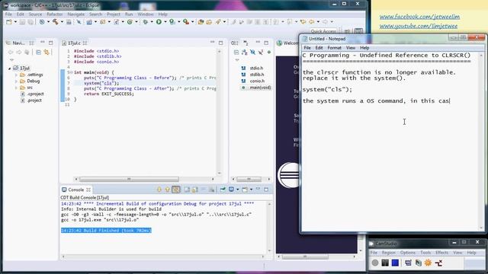488x274 pixels.
Task: Click the editor horizontal scrollbar
Action: [129, 180]
